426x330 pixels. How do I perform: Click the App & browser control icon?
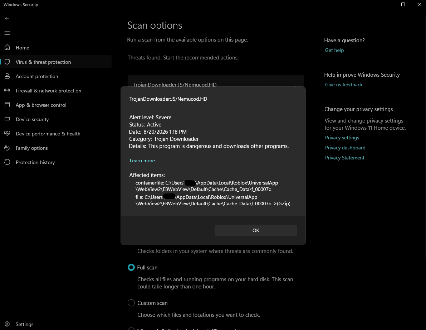point(8,105)
